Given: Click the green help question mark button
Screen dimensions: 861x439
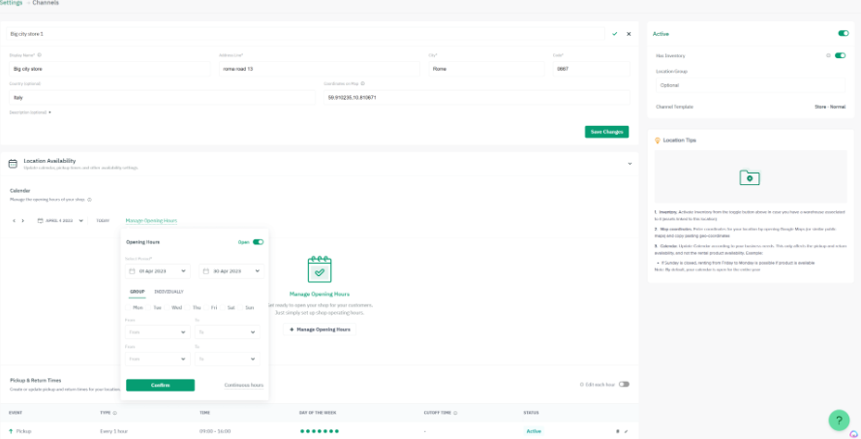Looking at the screenshot, I should click(839, 421).
